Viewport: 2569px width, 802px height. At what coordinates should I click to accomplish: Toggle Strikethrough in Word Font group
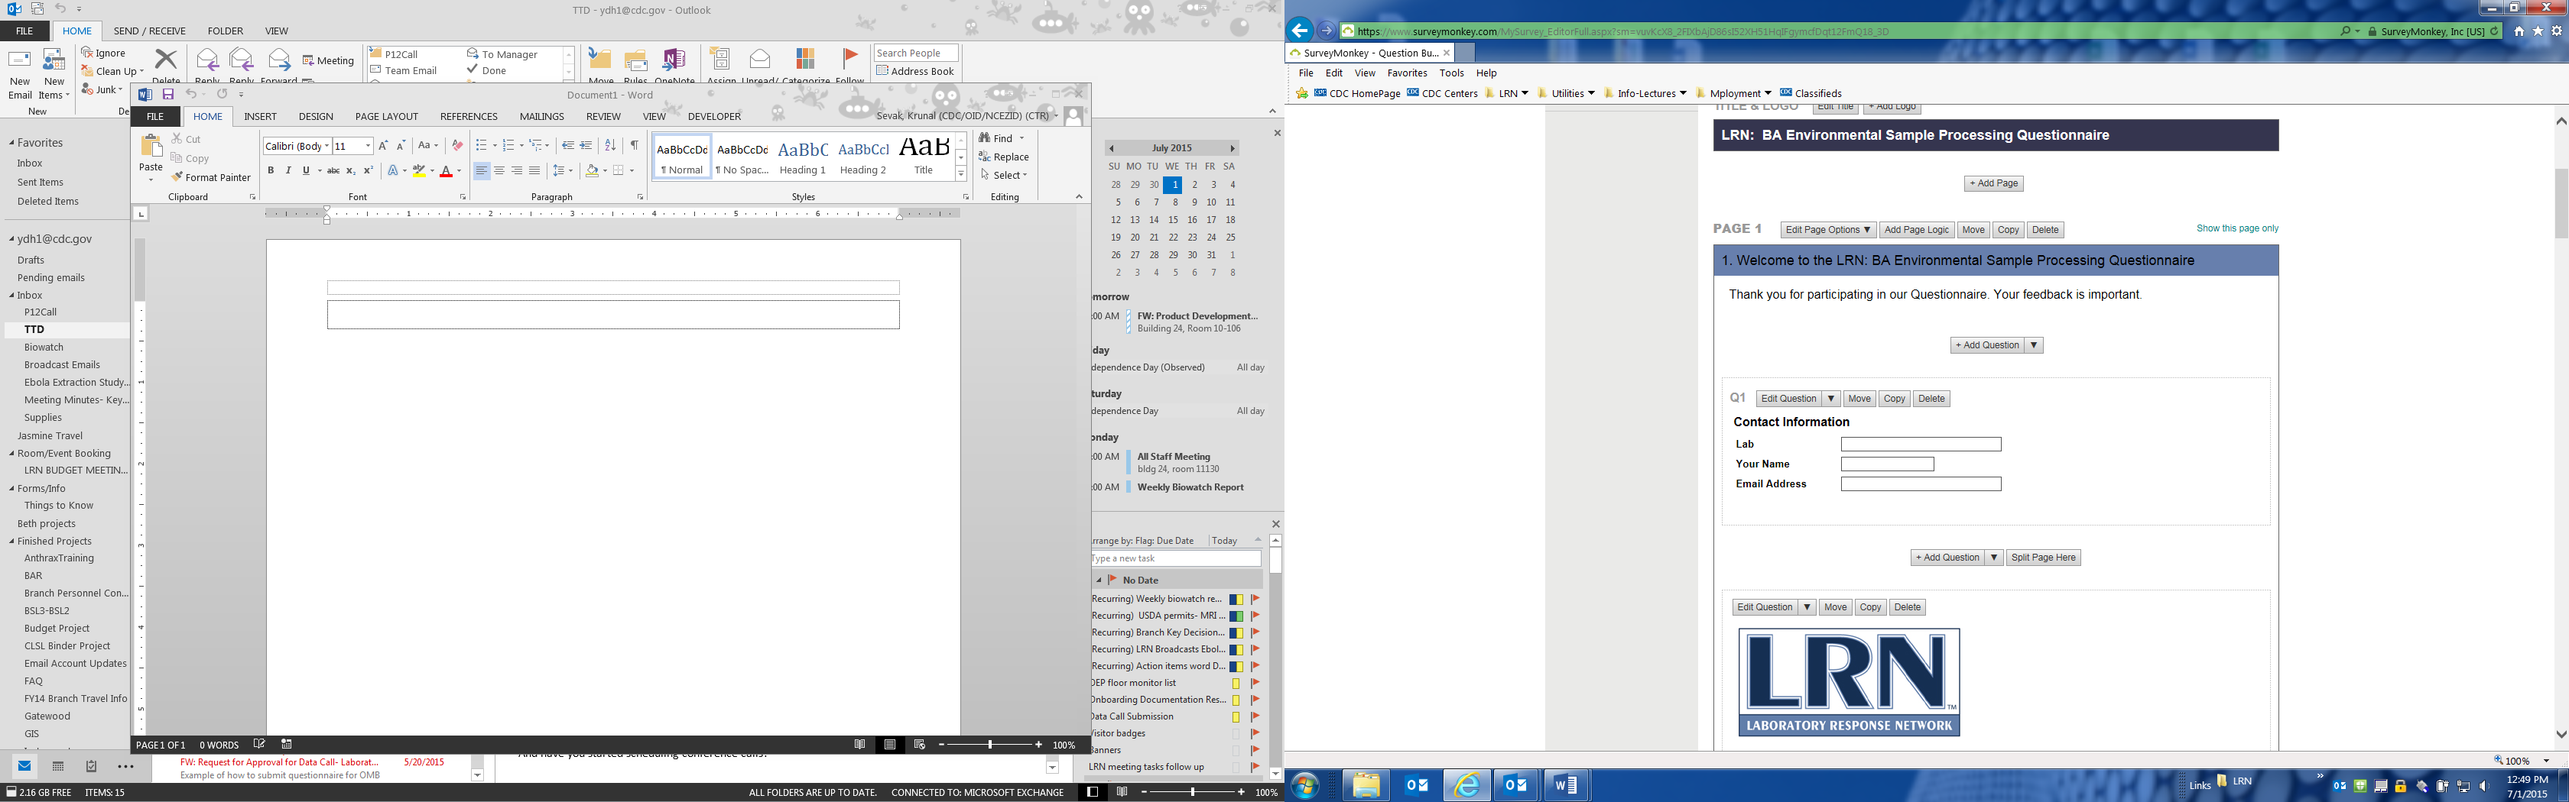[x=333, y=170]
